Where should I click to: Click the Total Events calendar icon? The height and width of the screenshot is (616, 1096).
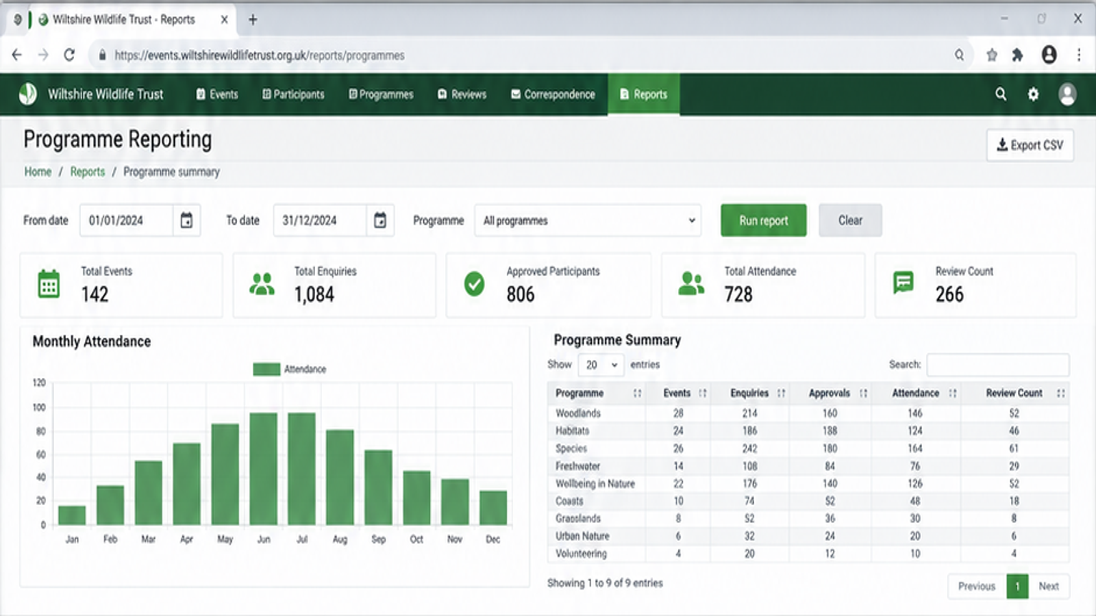point(49,284)
